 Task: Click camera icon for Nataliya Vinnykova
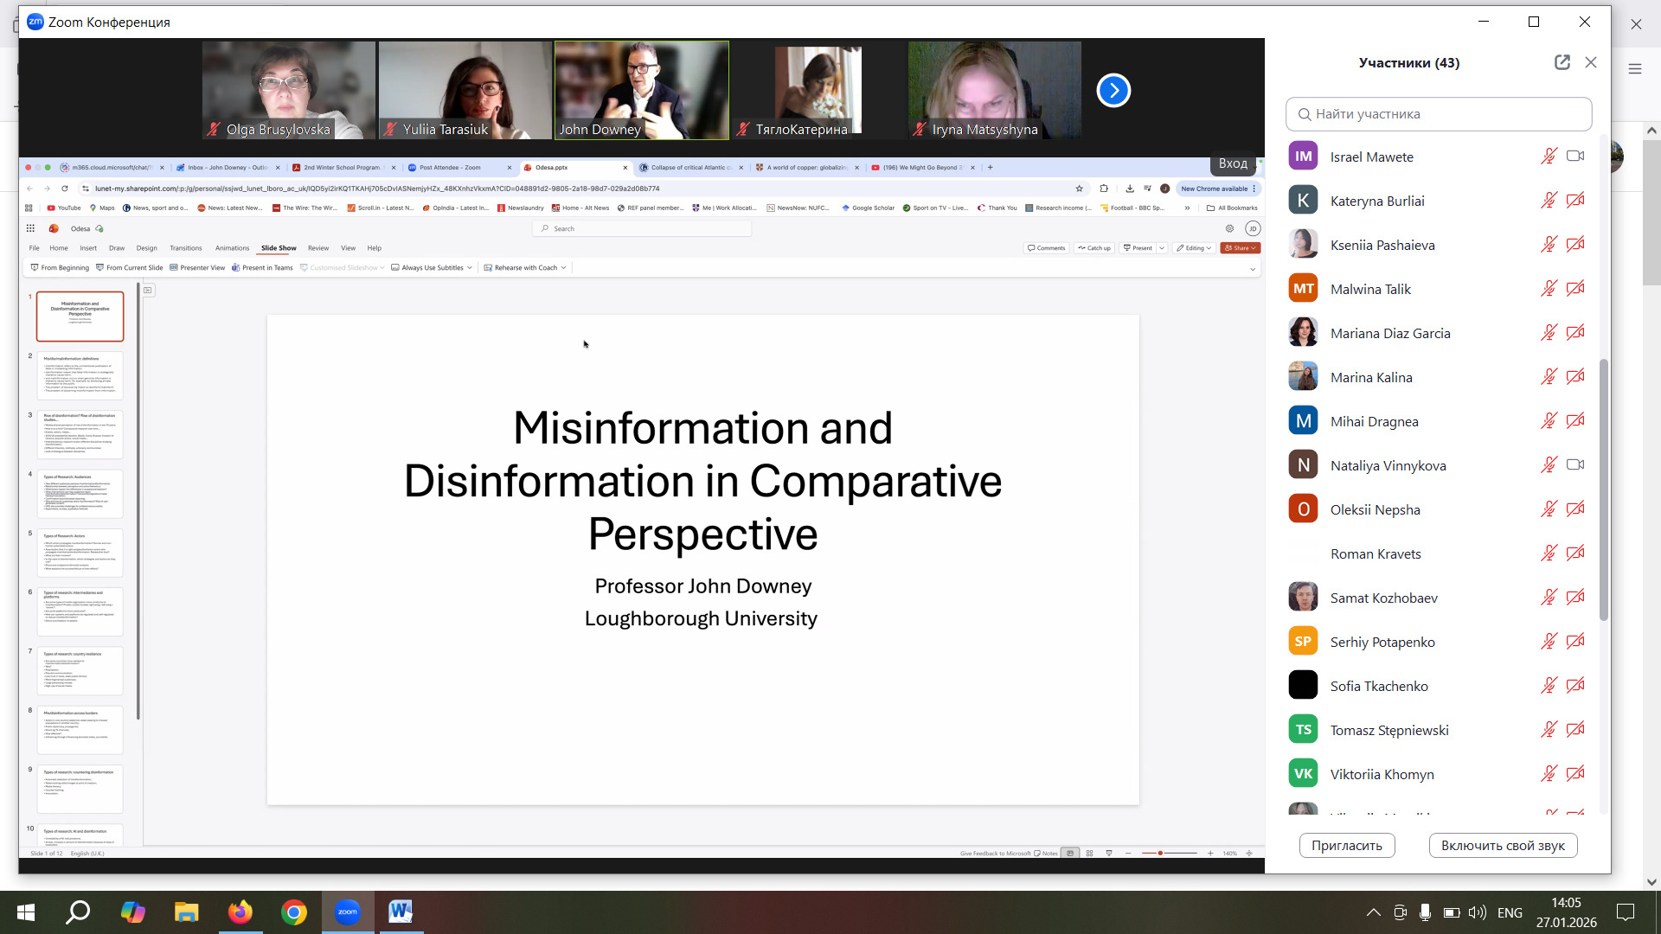tap(1575, 465)
